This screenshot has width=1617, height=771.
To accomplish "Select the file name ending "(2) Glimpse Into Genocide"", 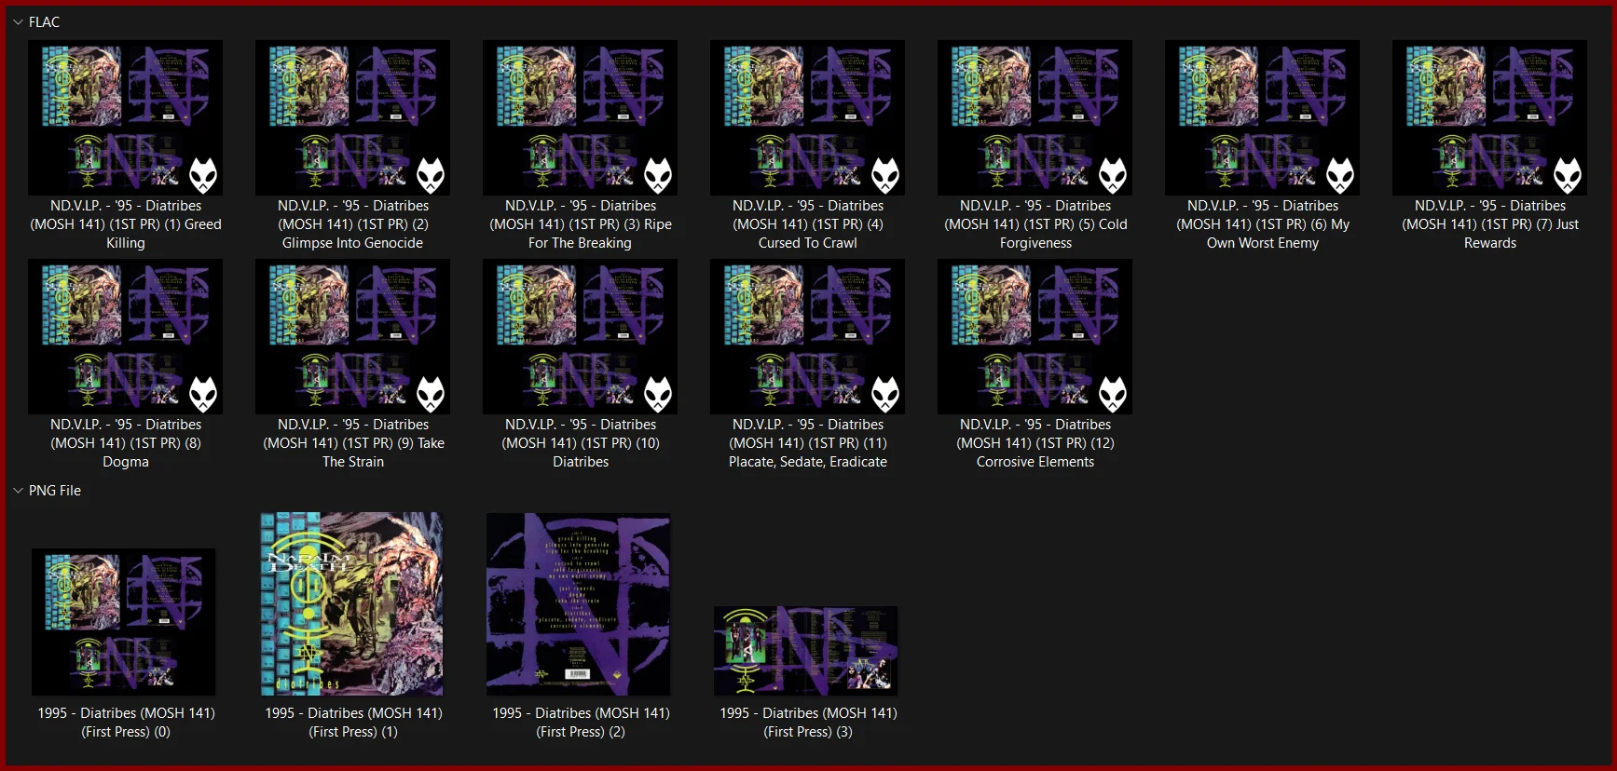I will (353, 224).
